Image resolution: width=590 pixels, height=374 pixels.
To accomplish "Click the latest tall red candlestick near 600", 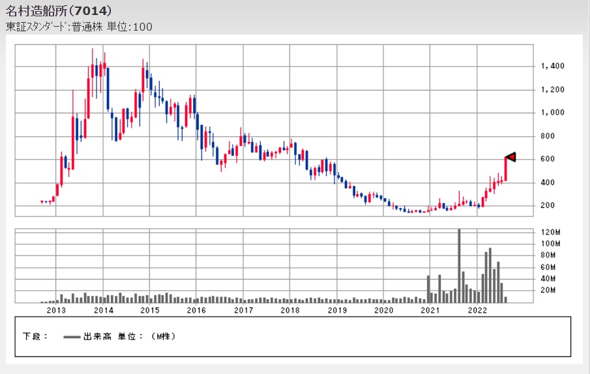I will point(506,169).
